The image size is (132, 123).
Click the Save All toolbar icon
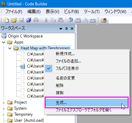pyautogui.click(x=29, y=20)
